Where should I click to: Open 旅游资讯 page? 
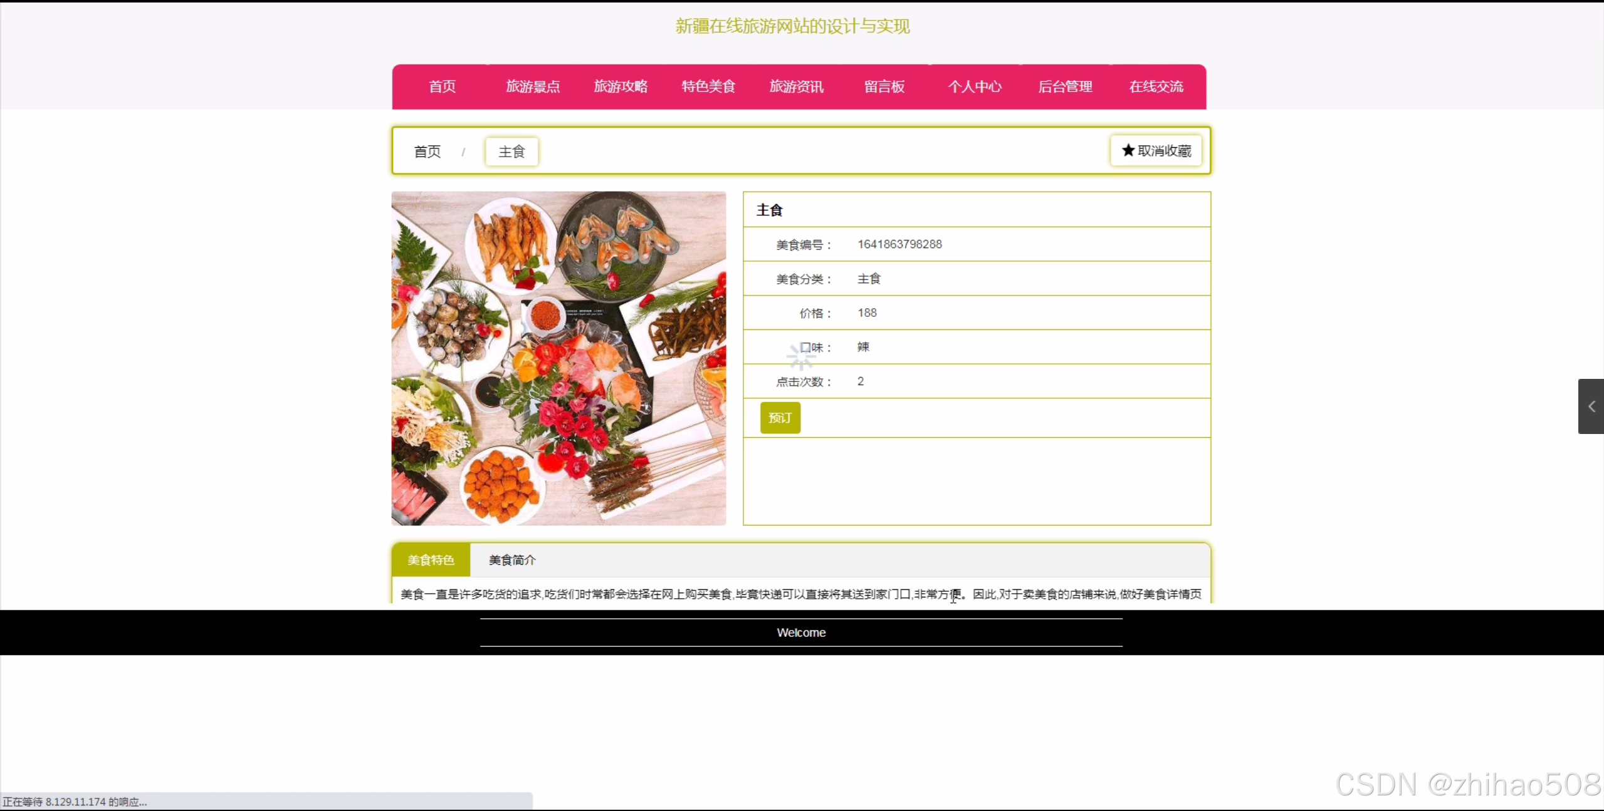point(796,86)
